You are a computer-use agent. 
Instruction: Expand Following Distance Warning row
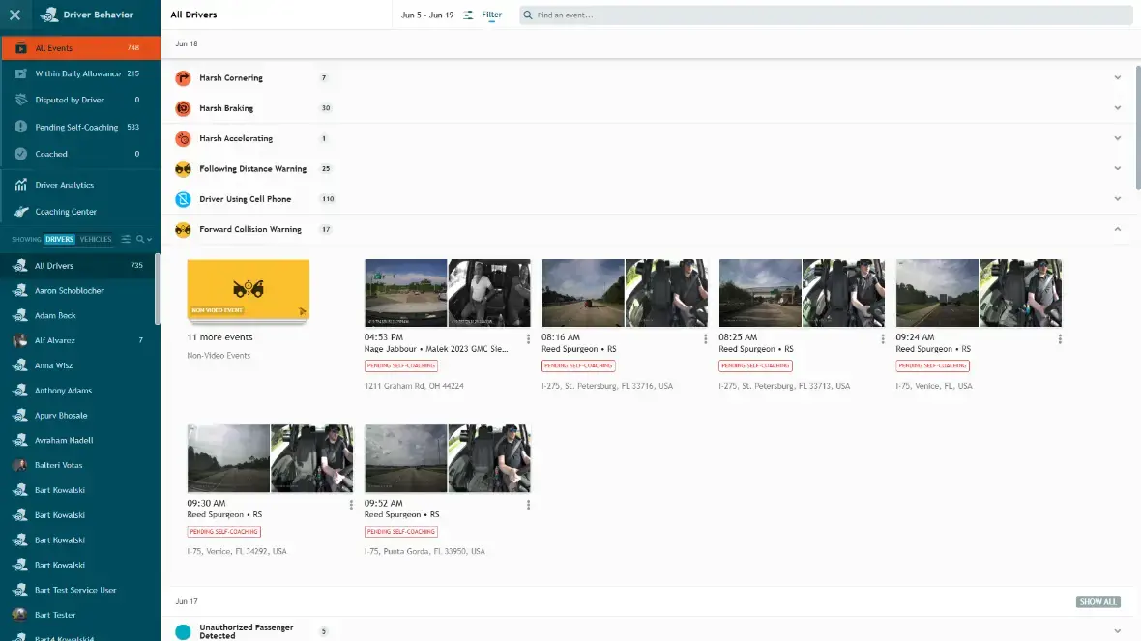point(1117,169)
